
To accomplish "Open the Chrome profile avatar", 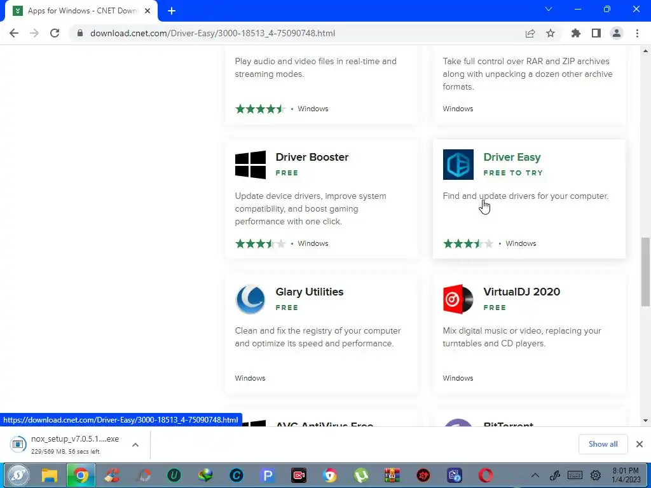I will click(617, 33).
